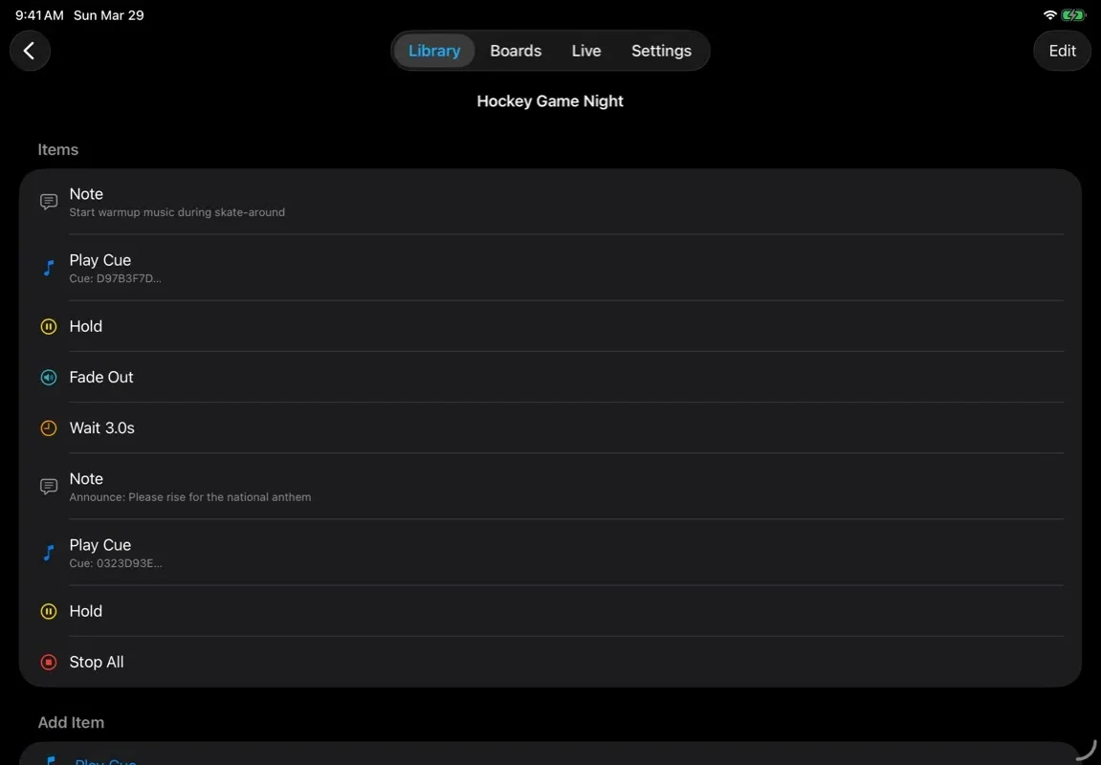This screenshot has width=1101, height=765.
Task: Go to the Settings tab
Action: pyautogui.click(x=661, y=50)
